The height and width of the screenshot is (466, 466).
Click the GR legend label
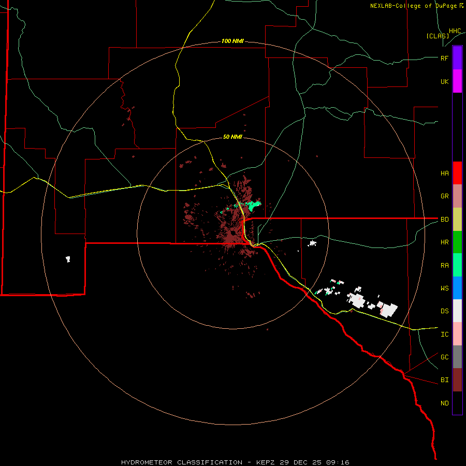point(444,196)
